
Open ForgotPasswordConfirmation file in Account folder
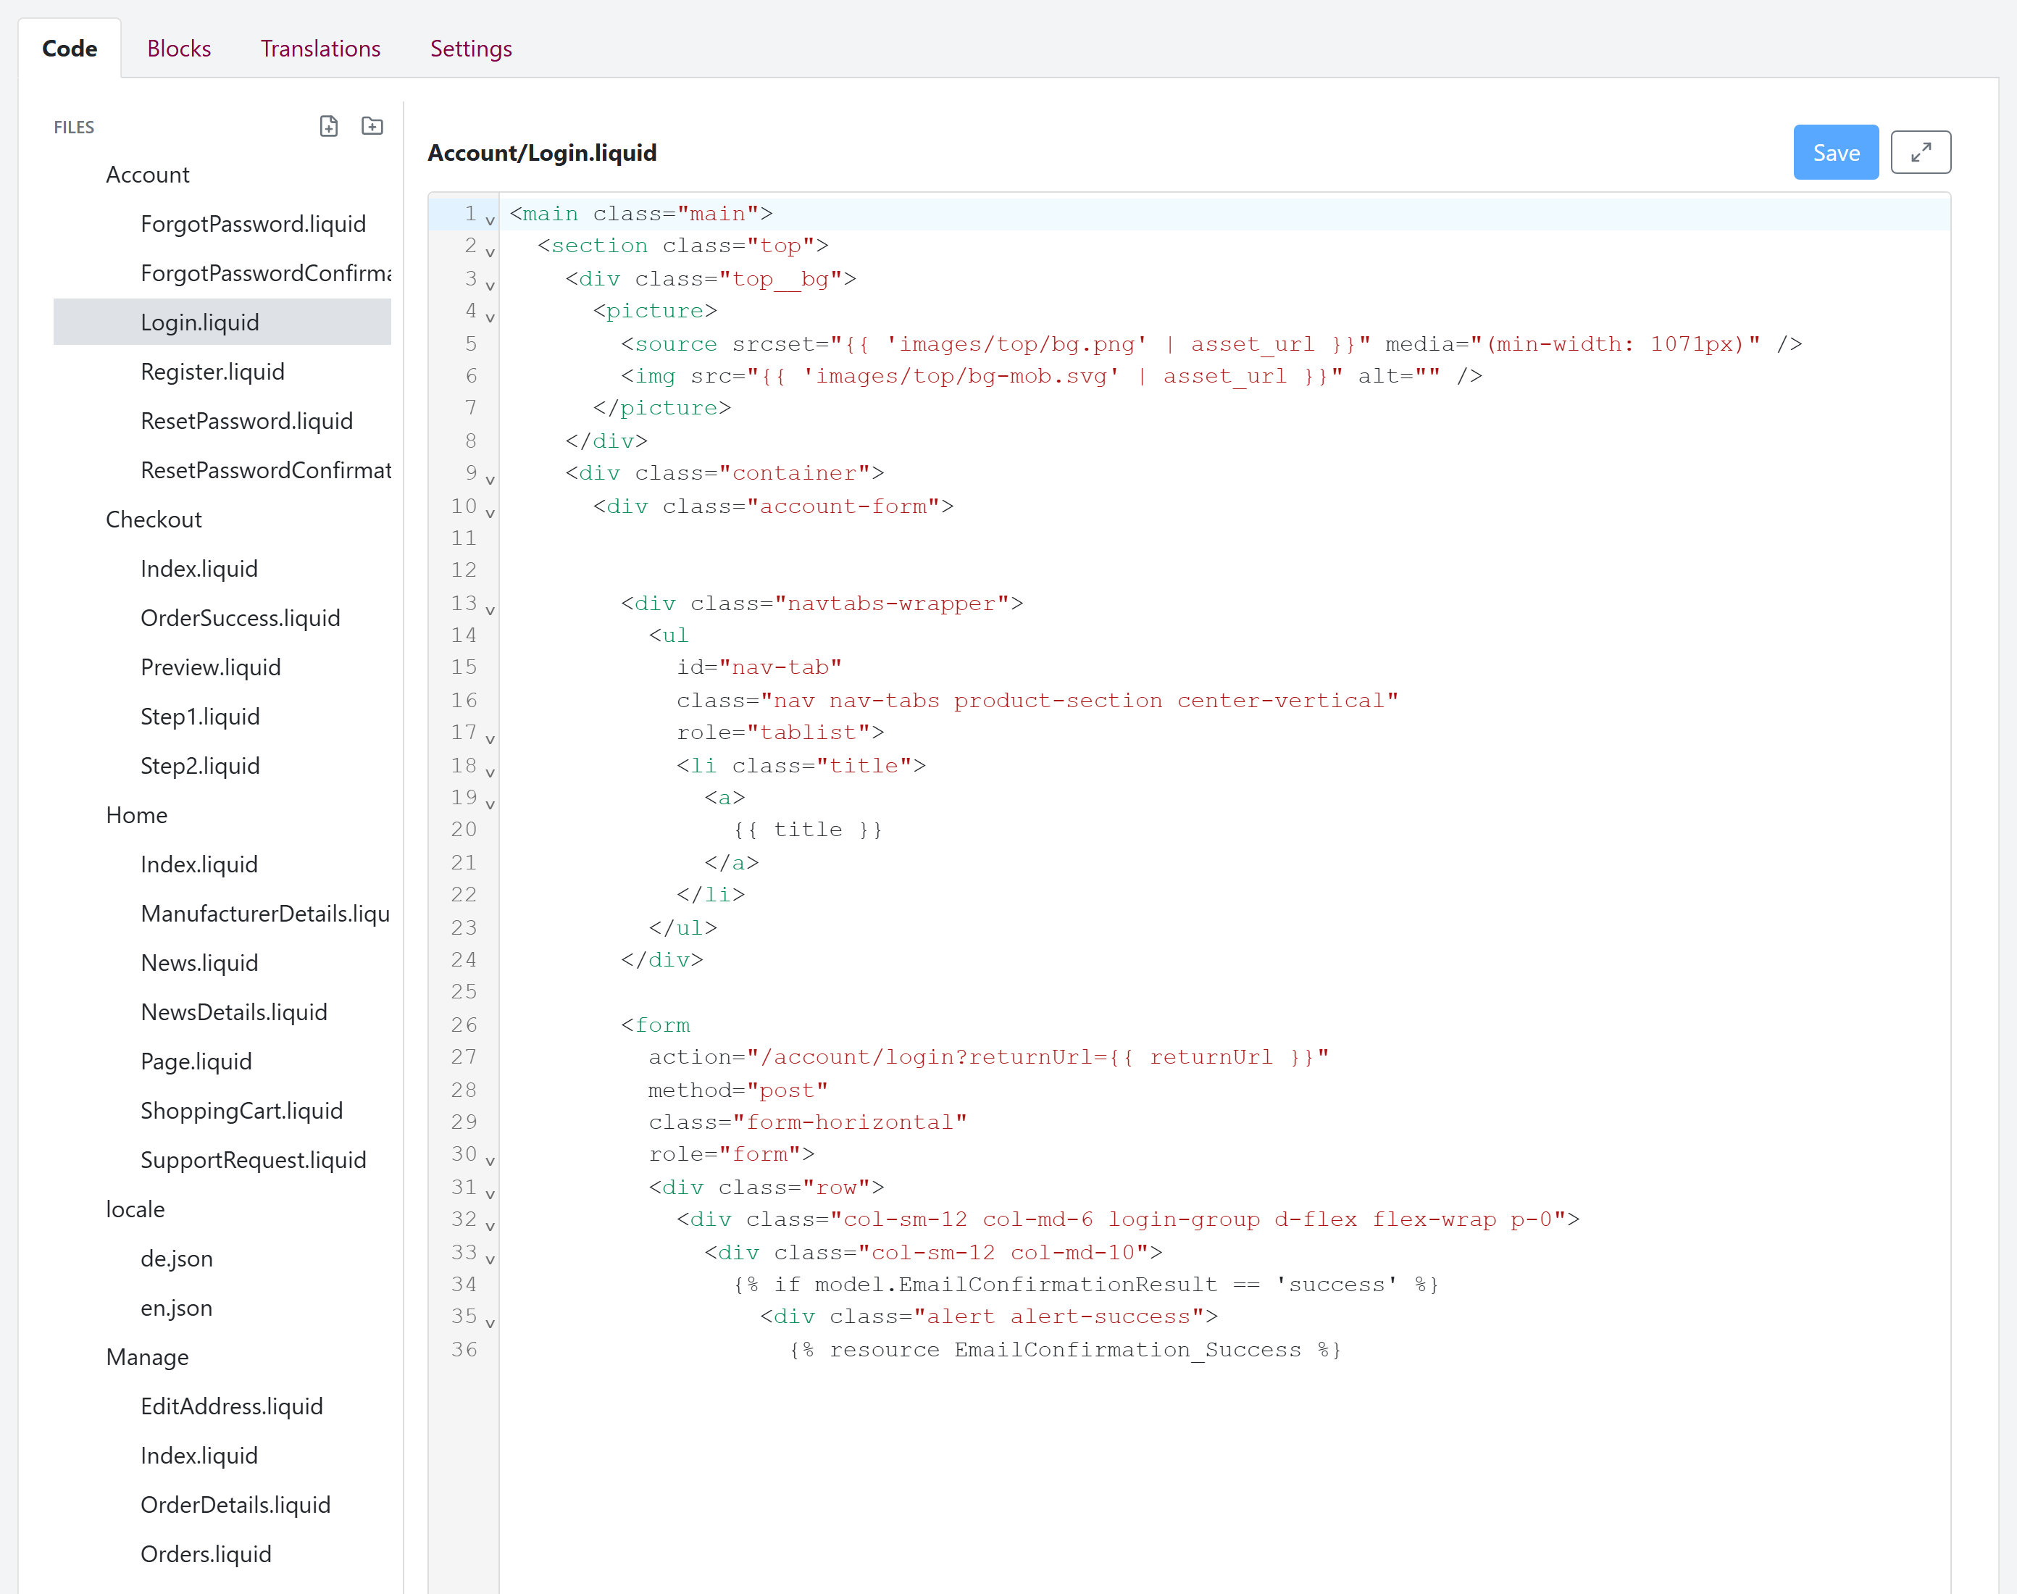(x=266, y=273)
